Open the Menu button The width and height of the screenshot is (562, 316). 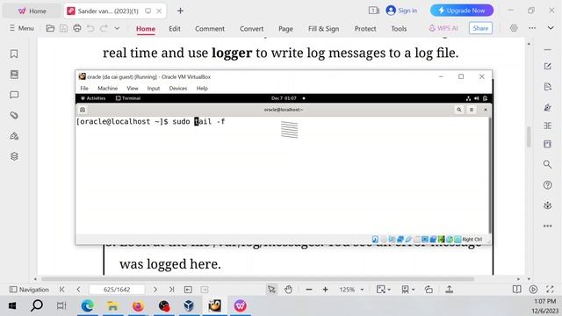[21, 28]
